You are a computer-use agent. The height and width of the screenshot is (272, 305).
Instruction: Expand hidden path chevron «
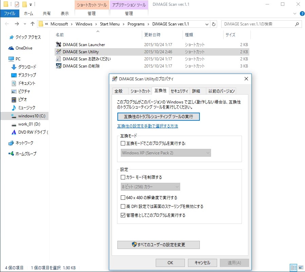(x=46, y=24)
